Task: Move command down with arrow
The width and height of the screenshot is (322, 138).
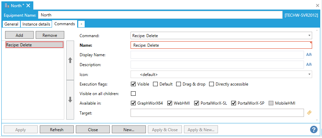Action: 70,100
